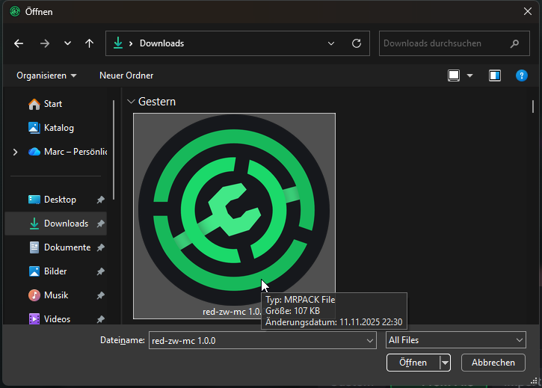This screenshot has height=388, width=542.
Task: Click the magnifier search icon
Action: coord(514,43)
